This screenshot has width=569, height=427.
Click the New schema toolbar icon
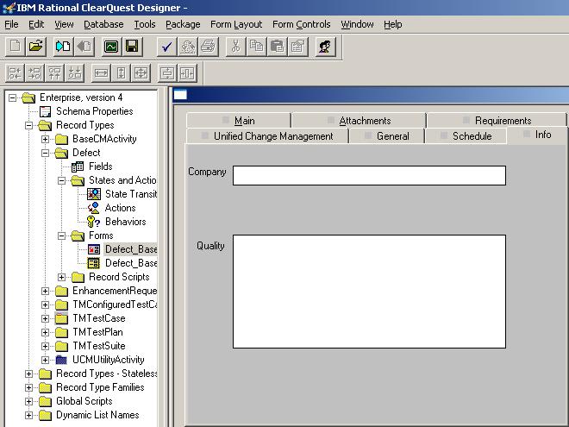(x=15, y=47)
